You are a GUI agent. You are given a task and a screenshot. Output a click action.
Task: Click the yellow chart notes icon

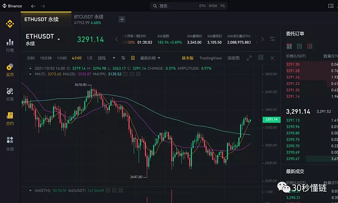pos(133,58)
